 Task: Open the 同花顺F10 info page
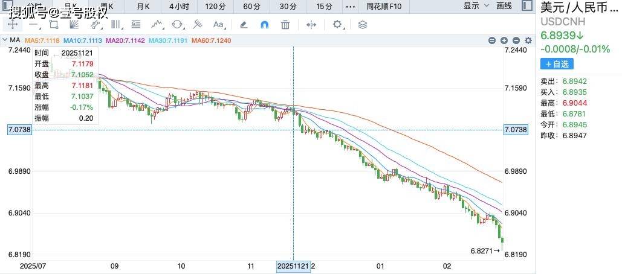tap(386, 6)
